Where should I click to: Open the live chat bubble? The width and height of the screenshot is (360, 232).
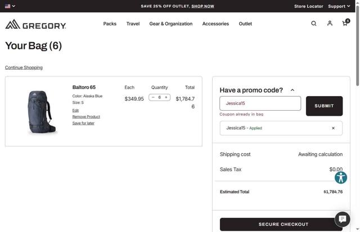pos(343,219)
